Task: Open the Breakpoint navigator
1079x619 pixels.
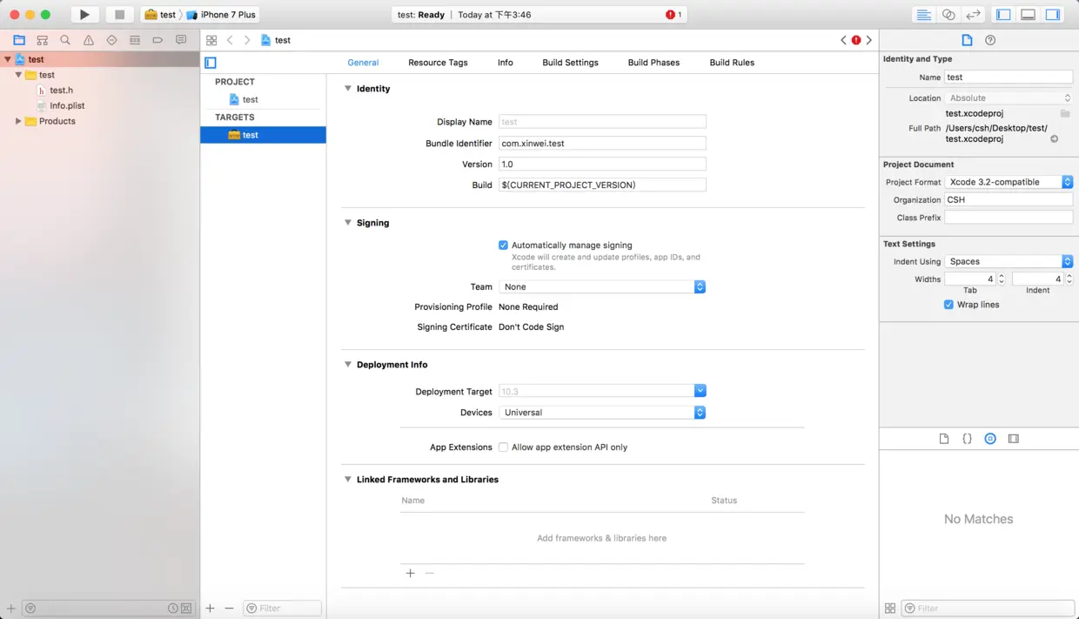Action: pyautogui.click(x=157, y=40)
